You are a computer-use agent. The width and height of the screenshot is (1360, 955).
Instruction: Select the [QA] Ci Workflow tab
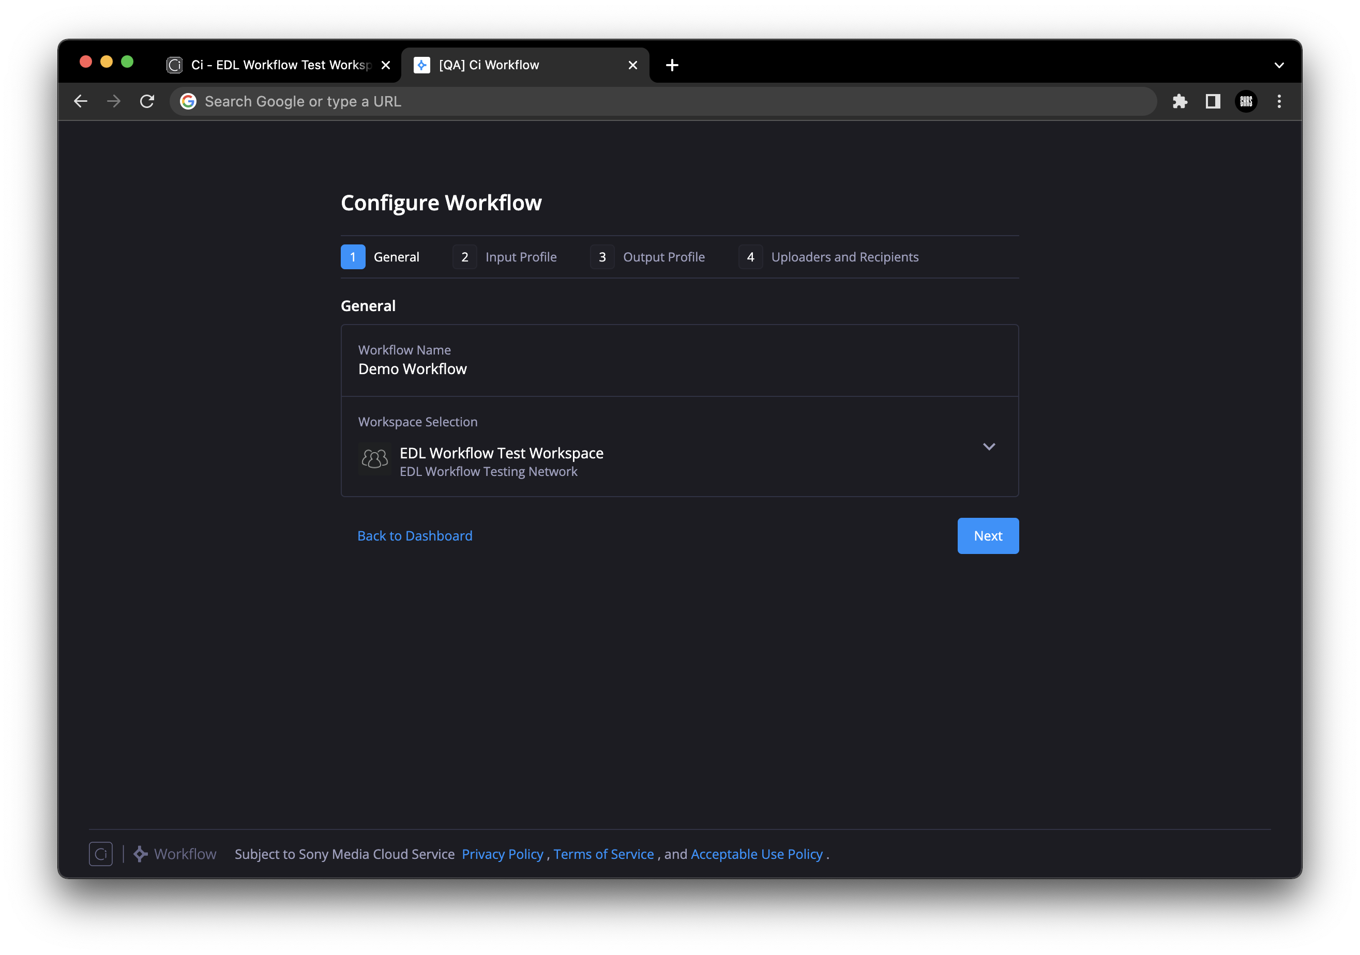(x=525, y=65)
